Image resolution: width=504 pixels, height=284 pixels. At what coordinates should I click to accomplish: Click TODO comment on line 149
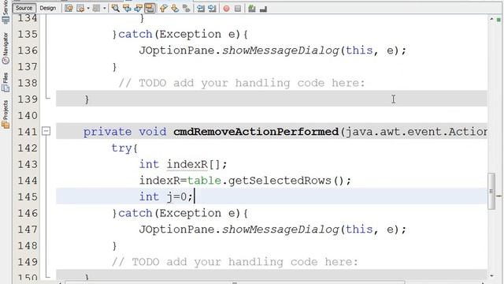pyautogui.click(x=235, y=262)
